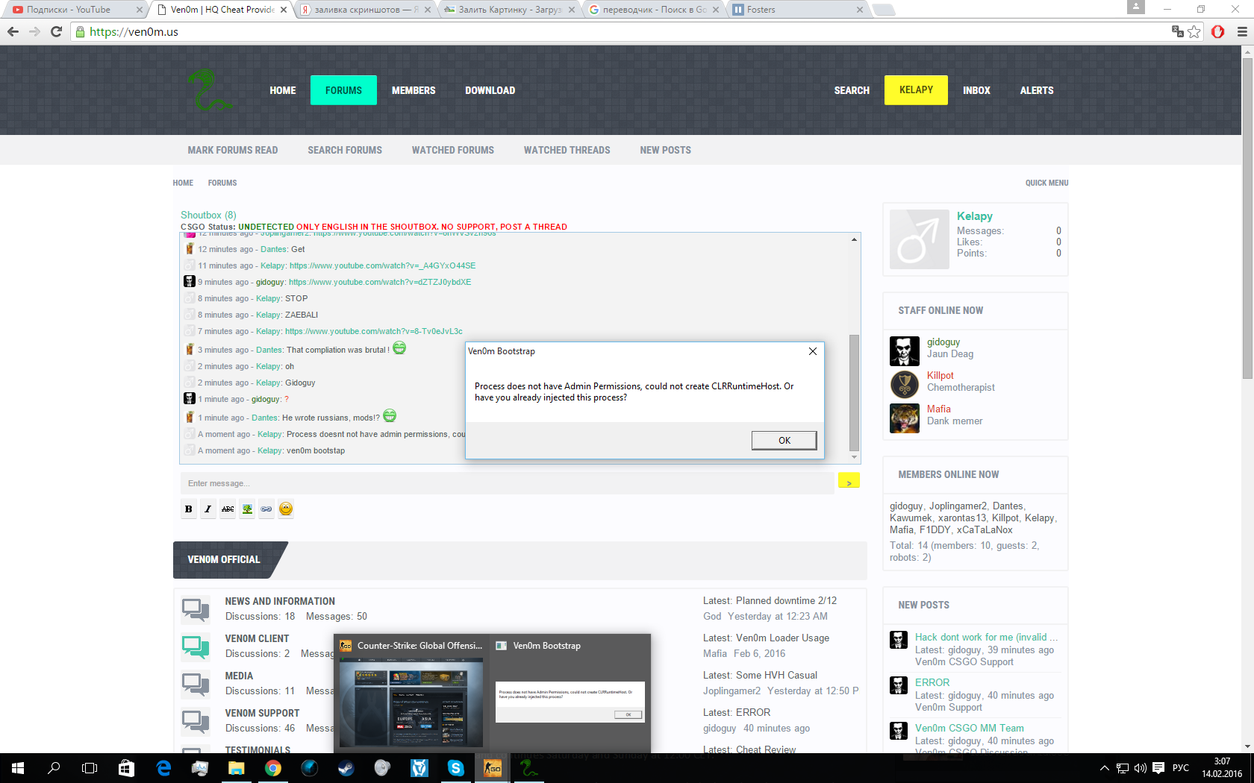Apply strikethrough in the shoutbox editor
Viewport: 1254px width, 783px height.
(228, 509)
